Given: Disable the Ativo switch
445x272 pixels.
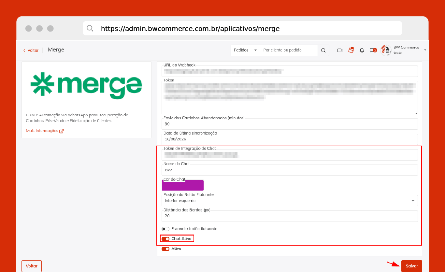Looking at the screenshot, I should click(165, 249).
